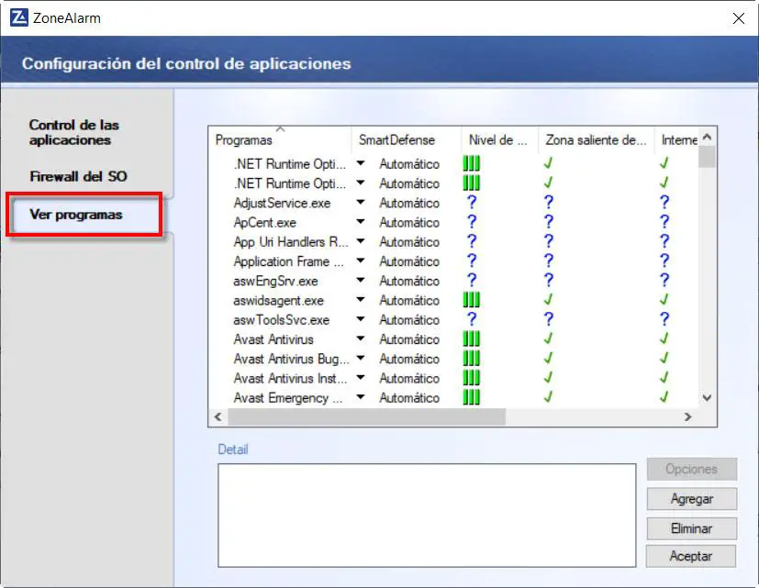Open SmartDefense dropdown for App Uri Handlers

coord(360,241)
